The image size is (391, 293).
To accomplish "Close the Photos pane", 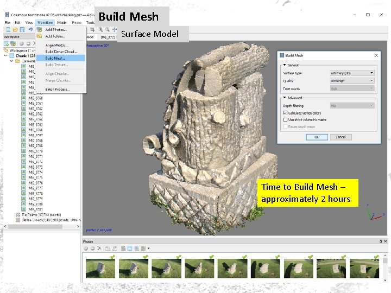I will coord(386,241).
